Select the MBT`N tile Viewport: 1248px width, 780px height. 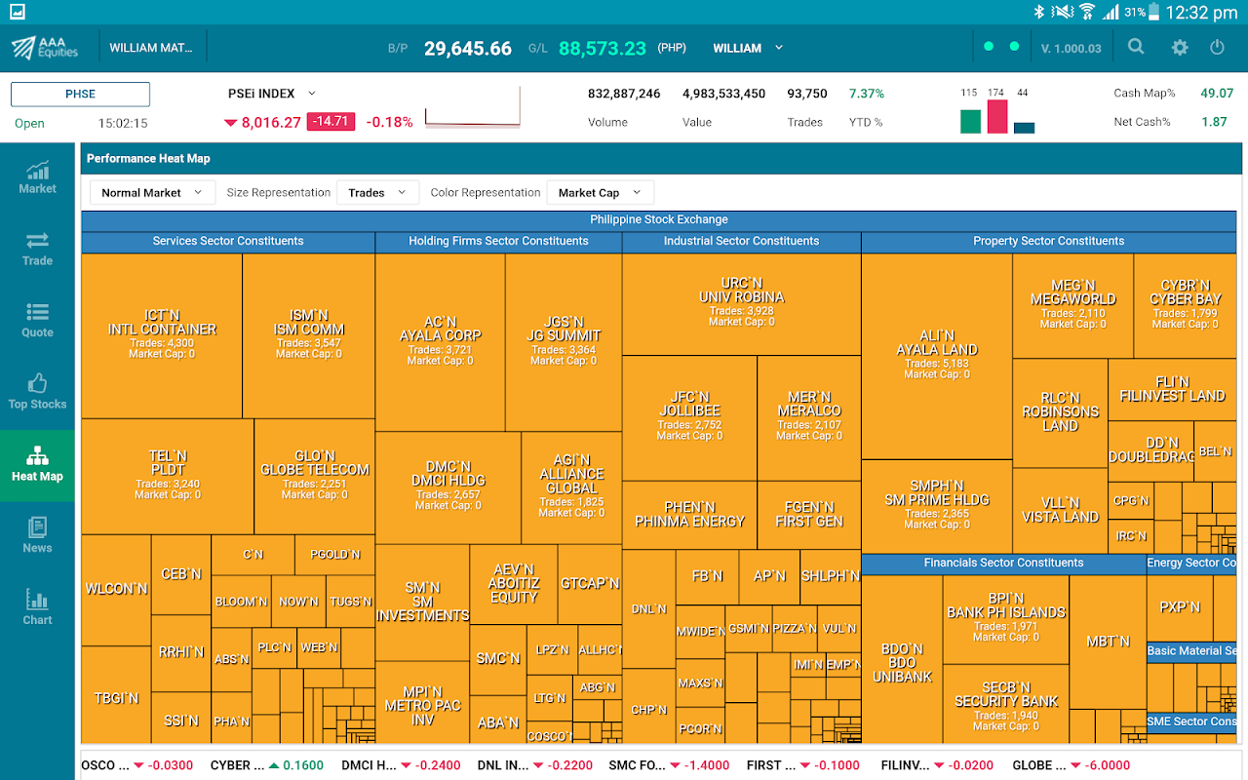click(1108, 642)
